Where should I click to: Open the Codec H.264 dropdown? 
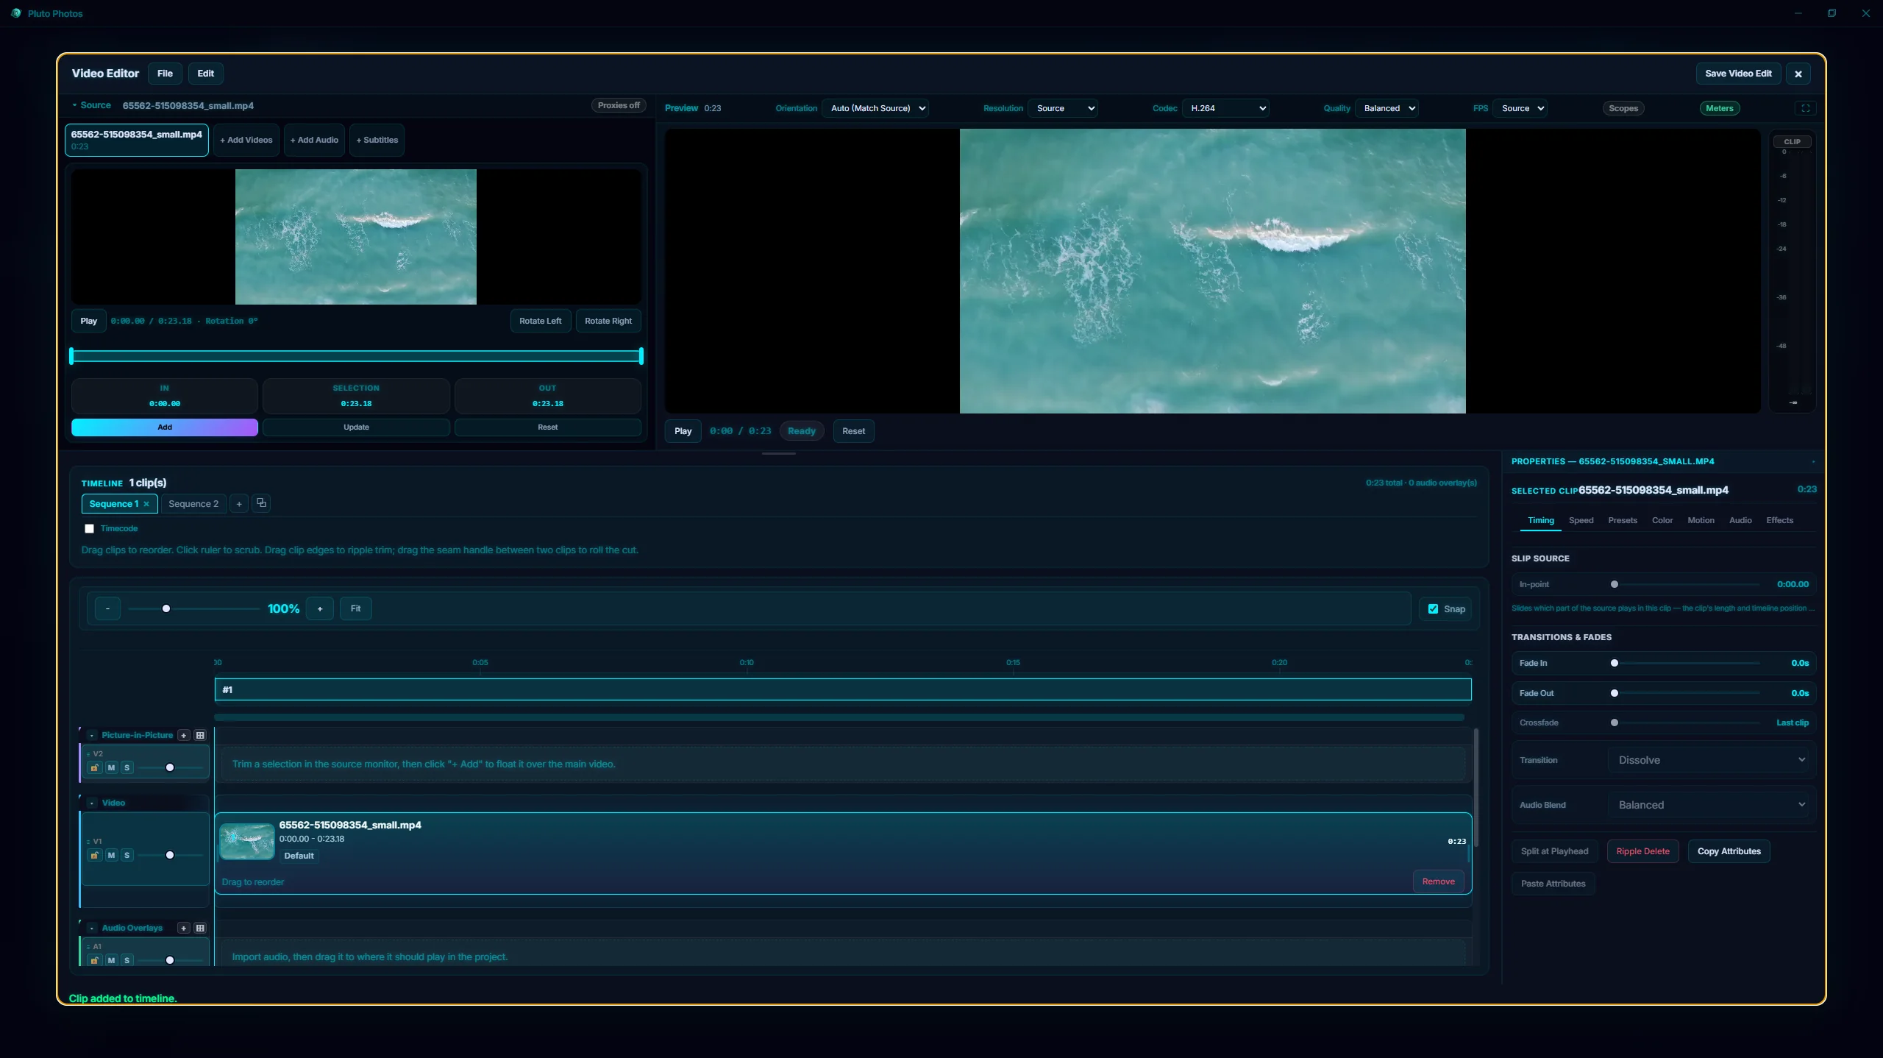tap(1225, 108)
